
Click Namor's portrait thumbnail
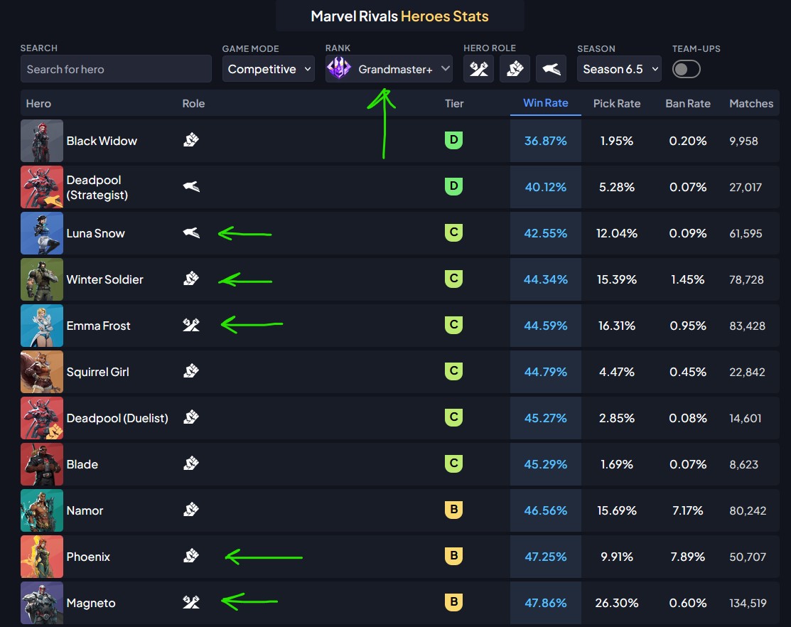pyautogui.click(x=42, y=510)
